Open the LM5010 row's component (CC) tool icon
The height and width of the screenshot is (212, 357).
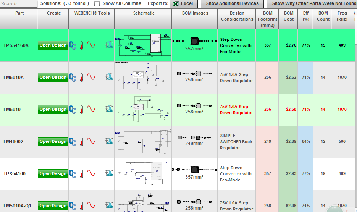pos(73,110)
